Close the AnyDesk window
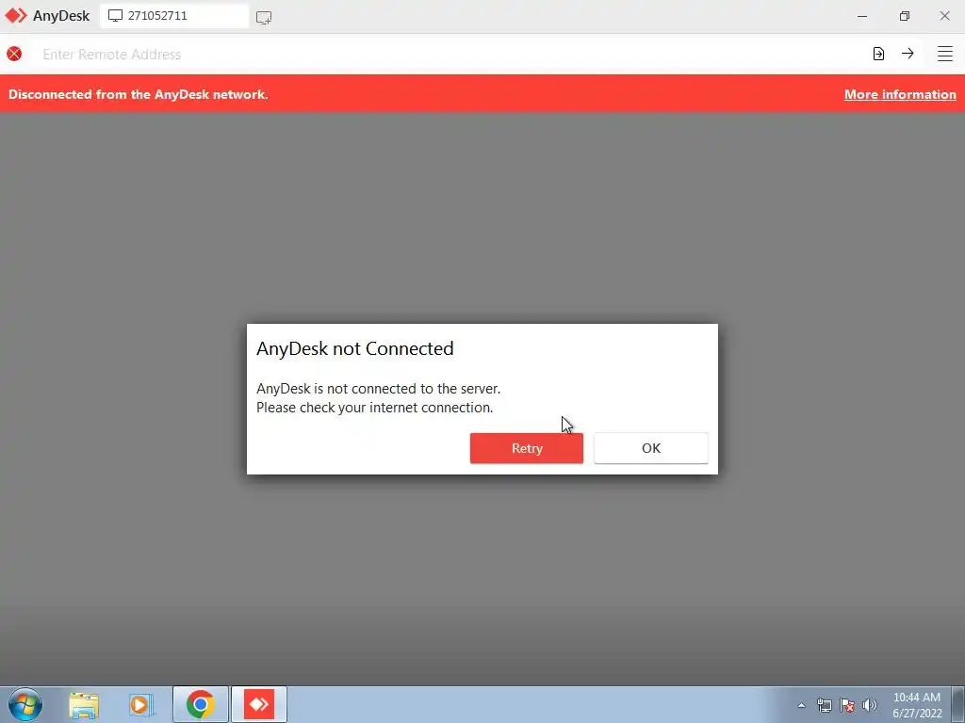 (x=944, y=17)
